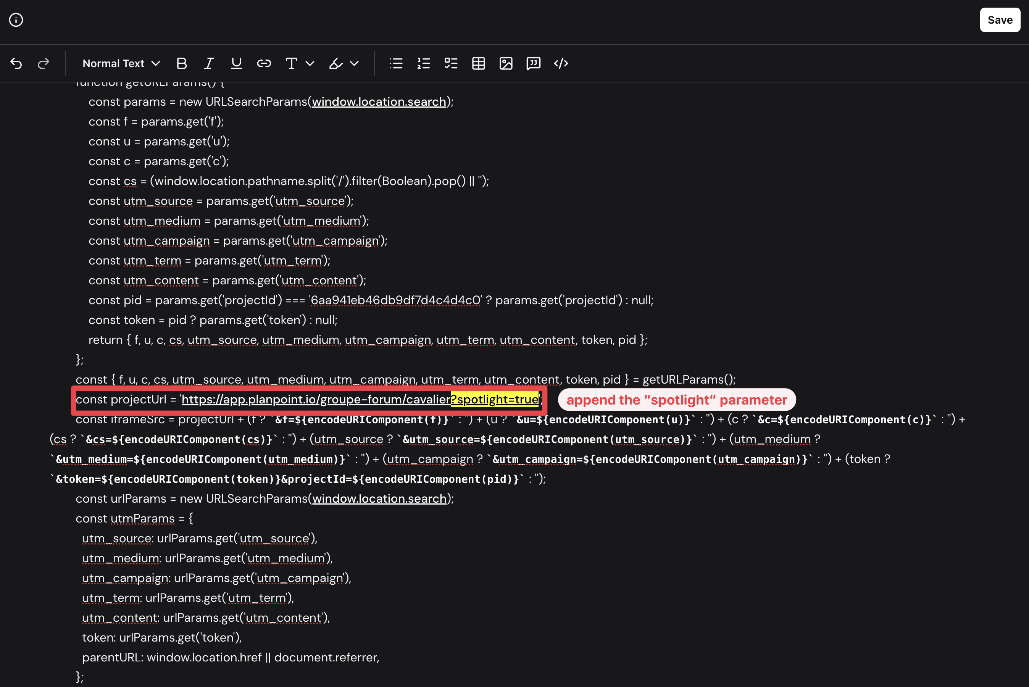Click the info icon in the header

tap(16, 20)
